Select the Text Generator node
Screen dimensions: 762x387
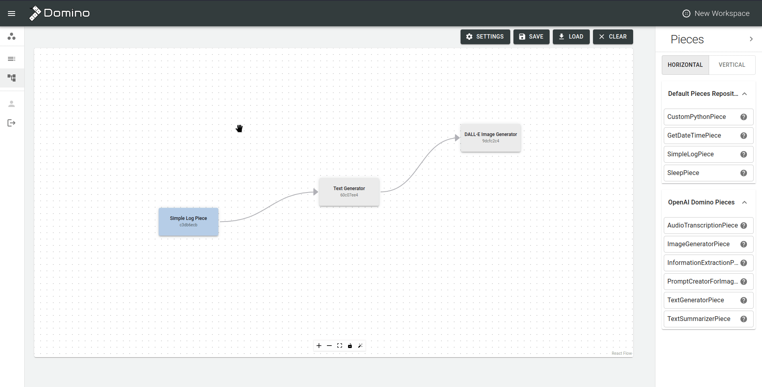coord(349,191)
